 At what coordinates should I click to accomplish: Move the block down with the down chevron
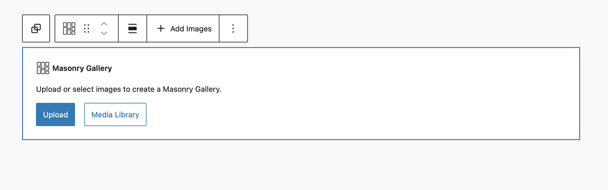(x=104, y=33)
